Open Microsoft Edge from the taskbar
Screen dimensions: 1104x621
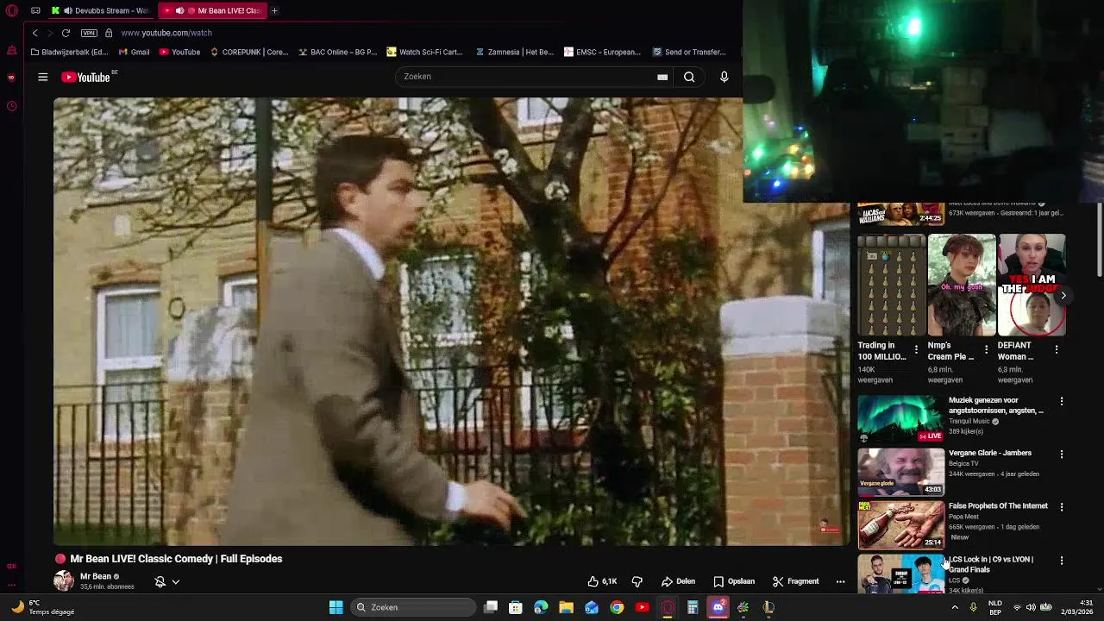tap(541, 607)
